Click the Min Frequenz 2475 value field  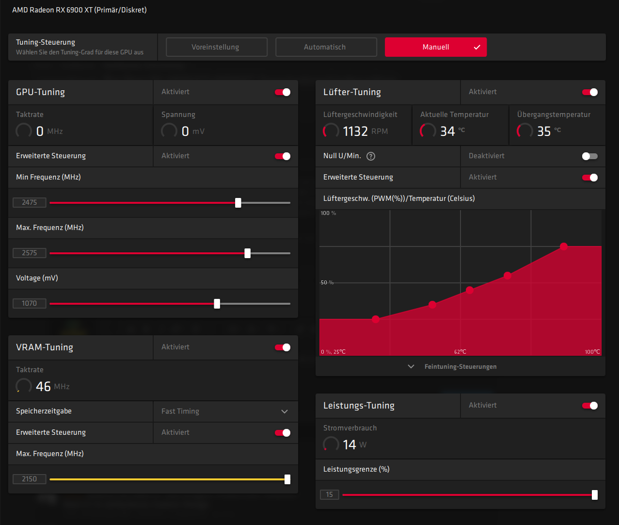coord(30,202)
